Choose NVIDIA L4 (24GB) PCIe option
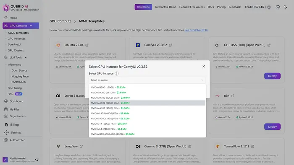This screenshot has height=165, width=294. (x=147, y=129)
